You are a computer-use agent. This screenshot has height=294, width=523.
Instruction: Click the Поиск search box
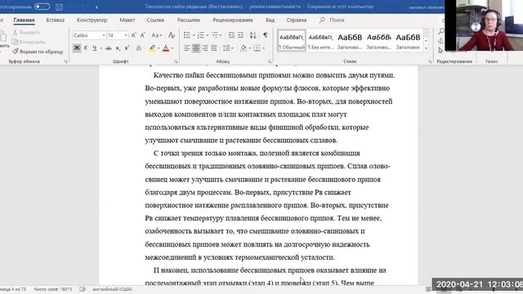click(333, 20)
